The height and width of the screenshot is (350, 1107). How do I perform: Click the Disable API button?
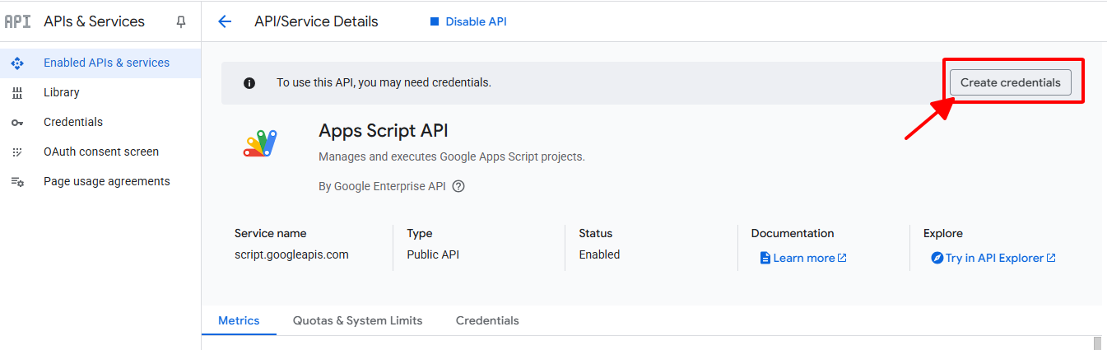tap(468, 22)
